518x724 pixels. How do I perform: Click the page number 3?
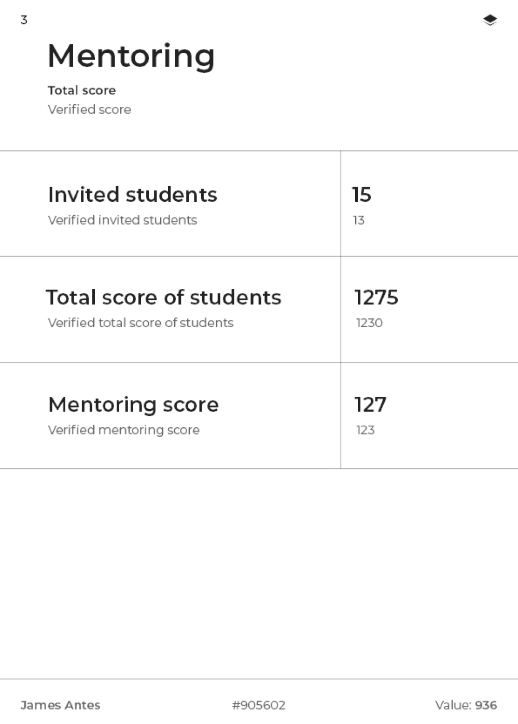24,20
